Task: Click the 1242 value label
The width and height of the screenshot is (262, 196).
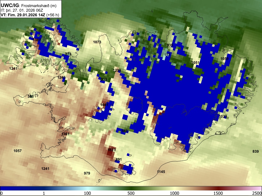Action: click(x=61, y=77)
